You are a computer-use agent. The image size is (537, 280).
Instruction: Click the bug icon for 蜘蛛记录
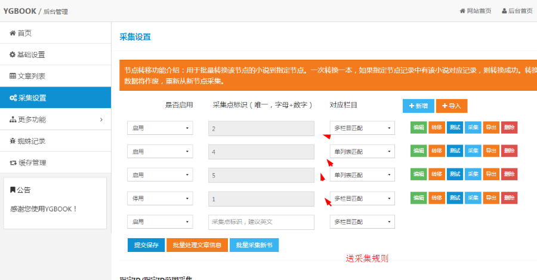(13, 141)
